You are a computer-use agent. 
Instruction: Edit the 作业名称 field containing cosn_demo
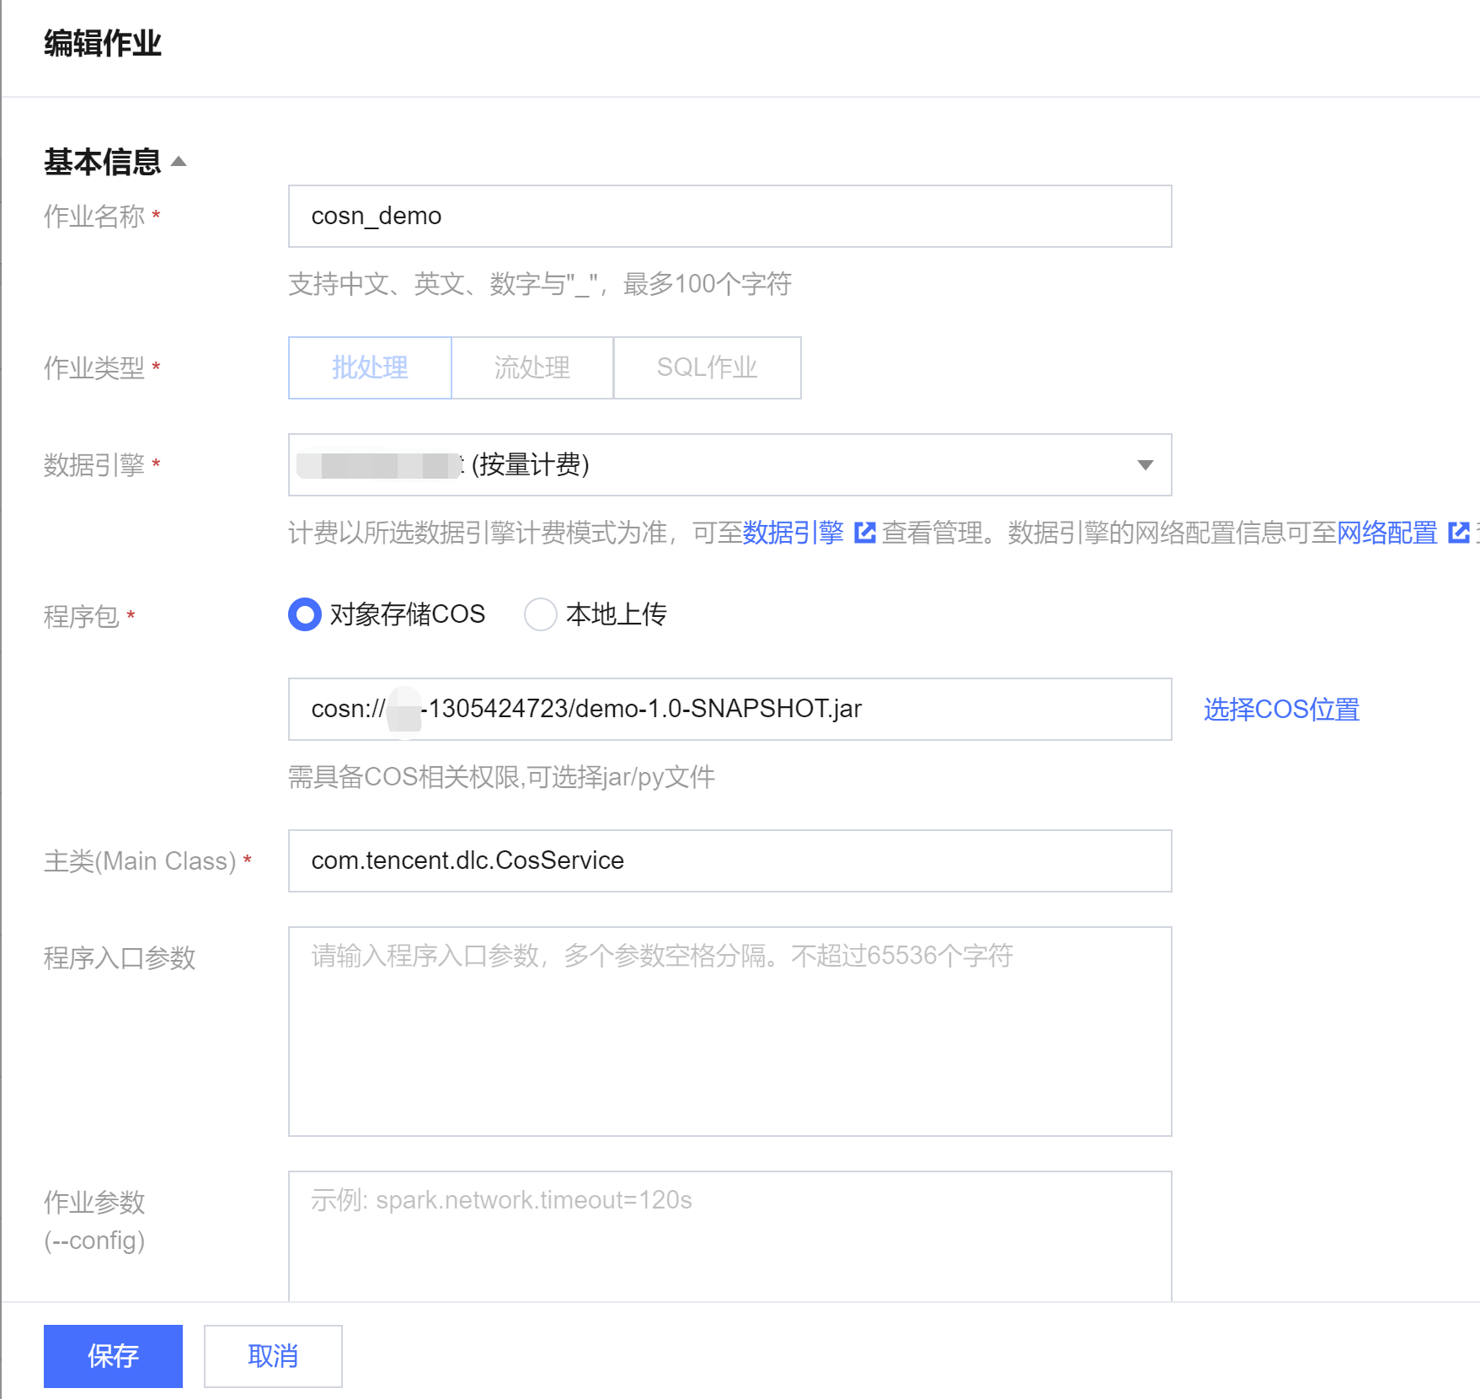click(729, 216)
